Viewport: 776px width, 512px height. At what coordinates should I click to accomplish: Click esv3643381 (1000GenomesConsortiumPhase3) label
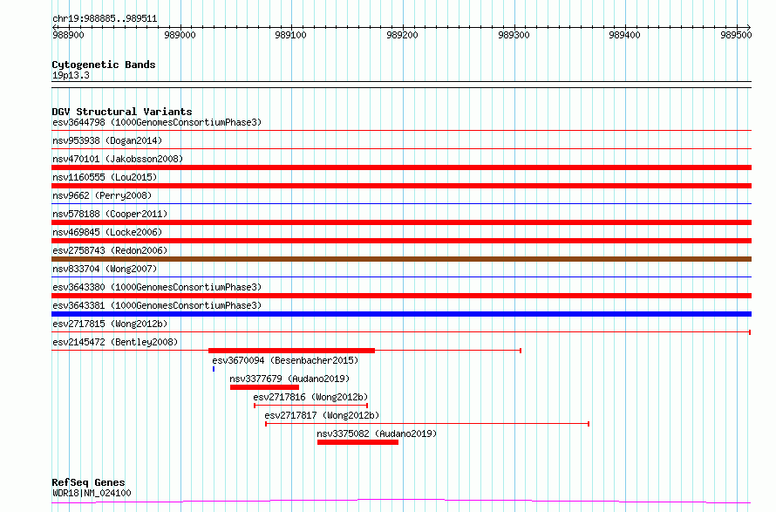pyautogui.click(x=157, y=305)
